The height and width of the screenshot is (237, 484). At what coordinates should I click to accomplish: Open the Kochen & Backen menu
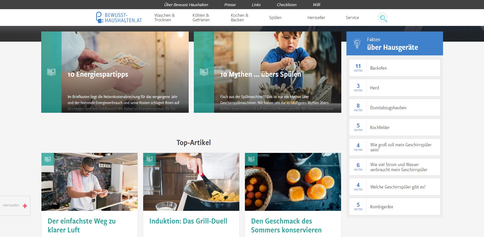[240, 18]
